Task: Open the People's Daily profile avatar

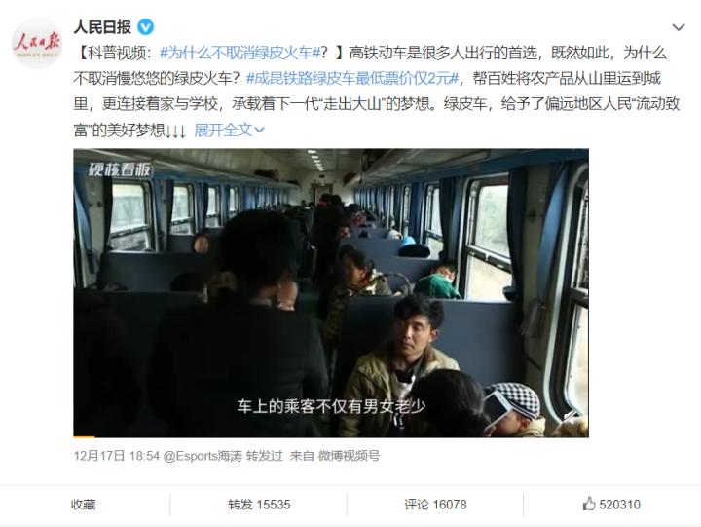Action: [37, 44]
